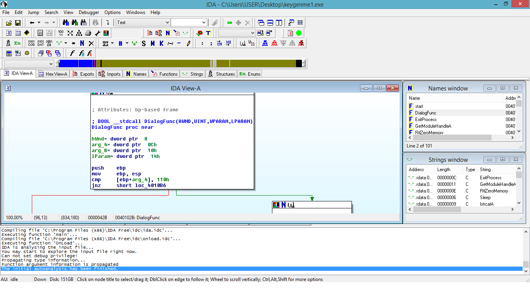Click the Jump back arrow
Viewport: 530px width, 298px height.
click(x=32, y=23)
